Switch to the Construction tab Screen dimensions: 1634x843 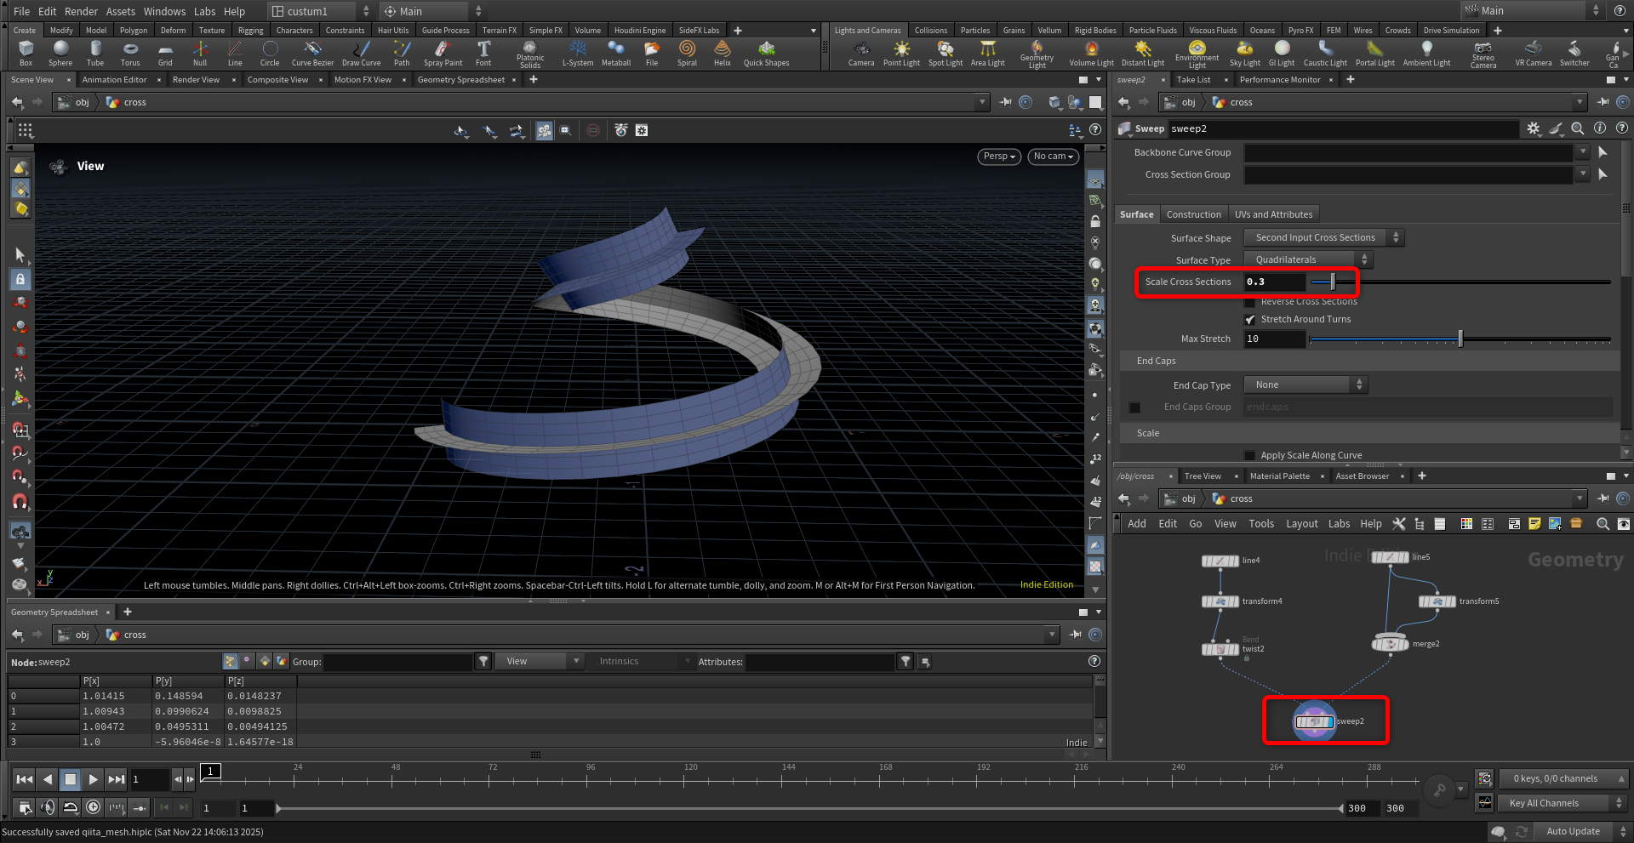pos(1193,214)
